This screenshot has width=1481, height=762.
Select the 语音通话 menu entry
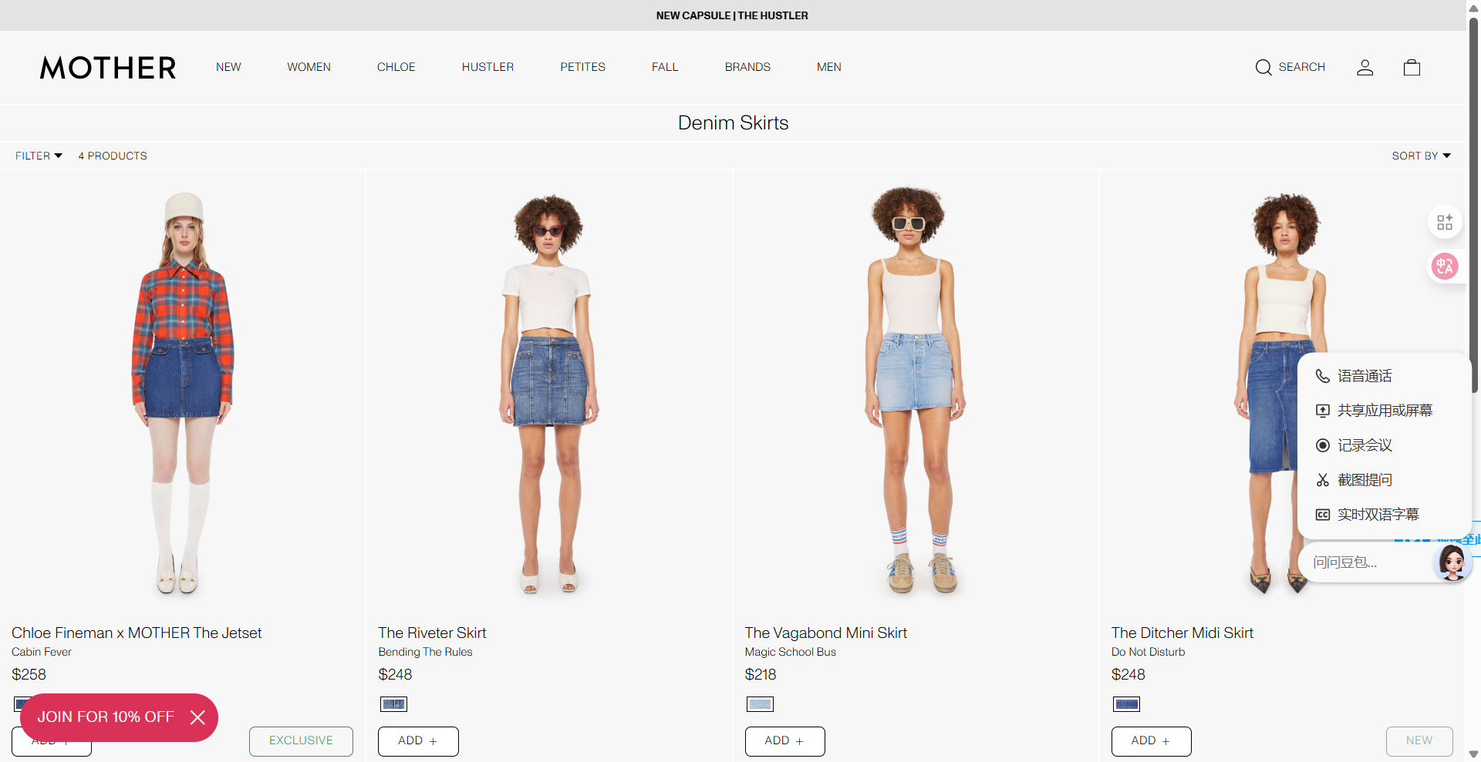pyautogui.click(x=1383, y=376)
